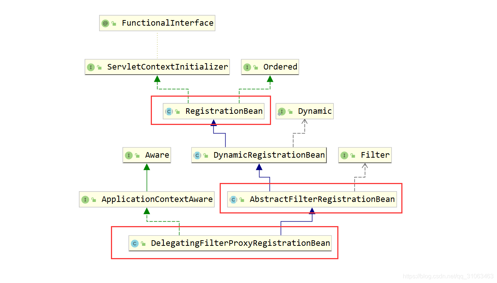
Task: Click the ServletContextInitializer interface node
Action: (x=157, y=67)
